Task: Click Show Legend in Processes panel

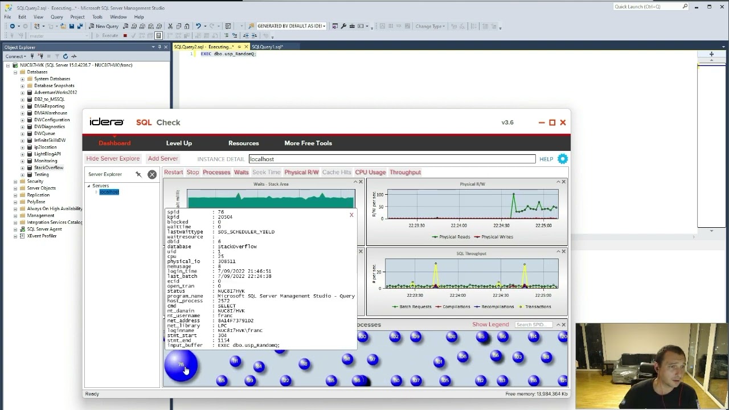Action: 490,325
